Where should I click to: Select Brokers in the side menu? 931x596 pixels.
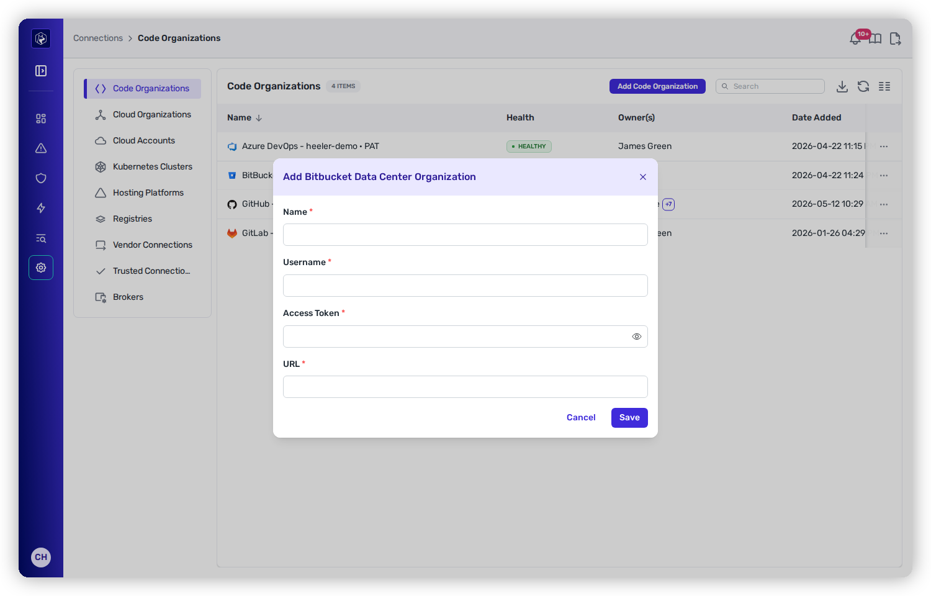click(x=143, y=297)
